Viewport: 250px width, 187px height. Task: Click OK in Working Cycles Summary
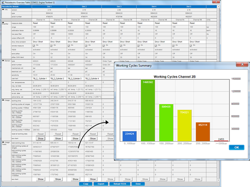[236, 148]
